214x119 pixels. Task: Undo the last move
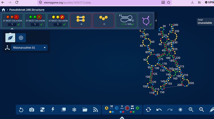click(x=159, y=110)
